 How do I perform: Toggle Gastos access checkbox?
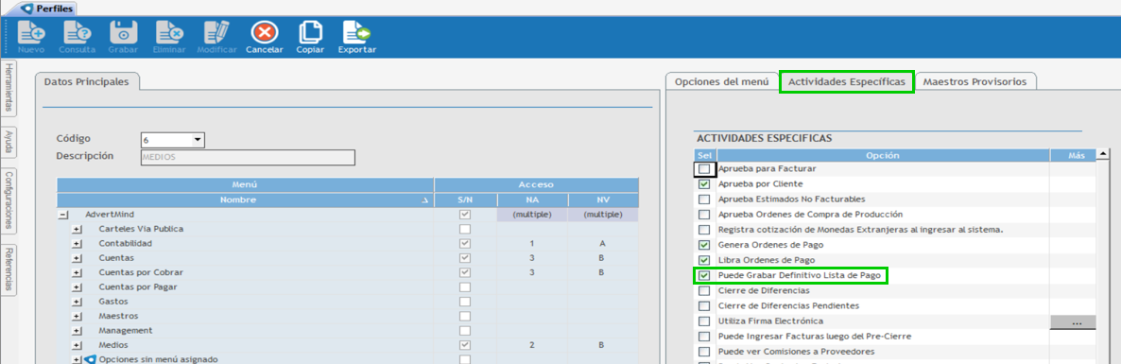[465, 301]
